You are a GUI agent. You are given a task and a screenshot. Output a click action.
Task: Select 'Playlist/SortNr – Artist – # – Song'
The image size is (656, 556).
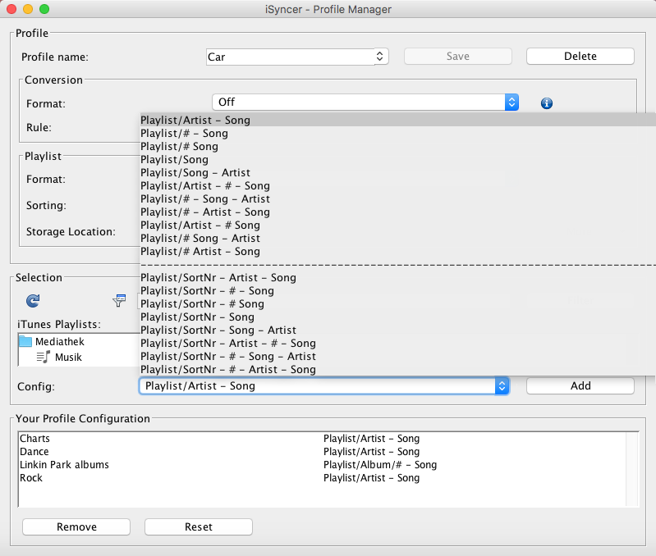[x=397, y=344]
